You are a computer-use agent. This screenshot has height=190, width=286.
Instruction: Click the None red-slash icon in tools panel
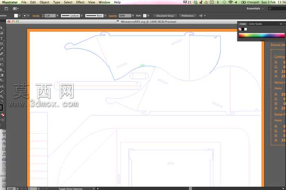click(3, 115)
